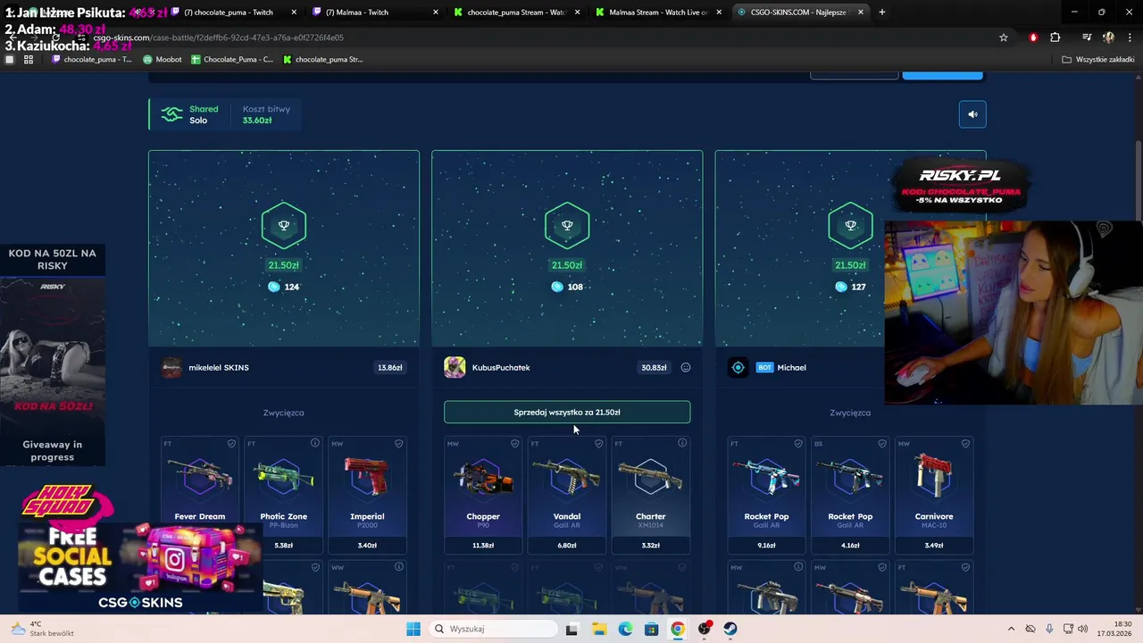The width and height of the screenshot is (1143, 643).
Task: Click shield icon on 9.16zł Rocket Pop card
Action: (x=798, y=444)
